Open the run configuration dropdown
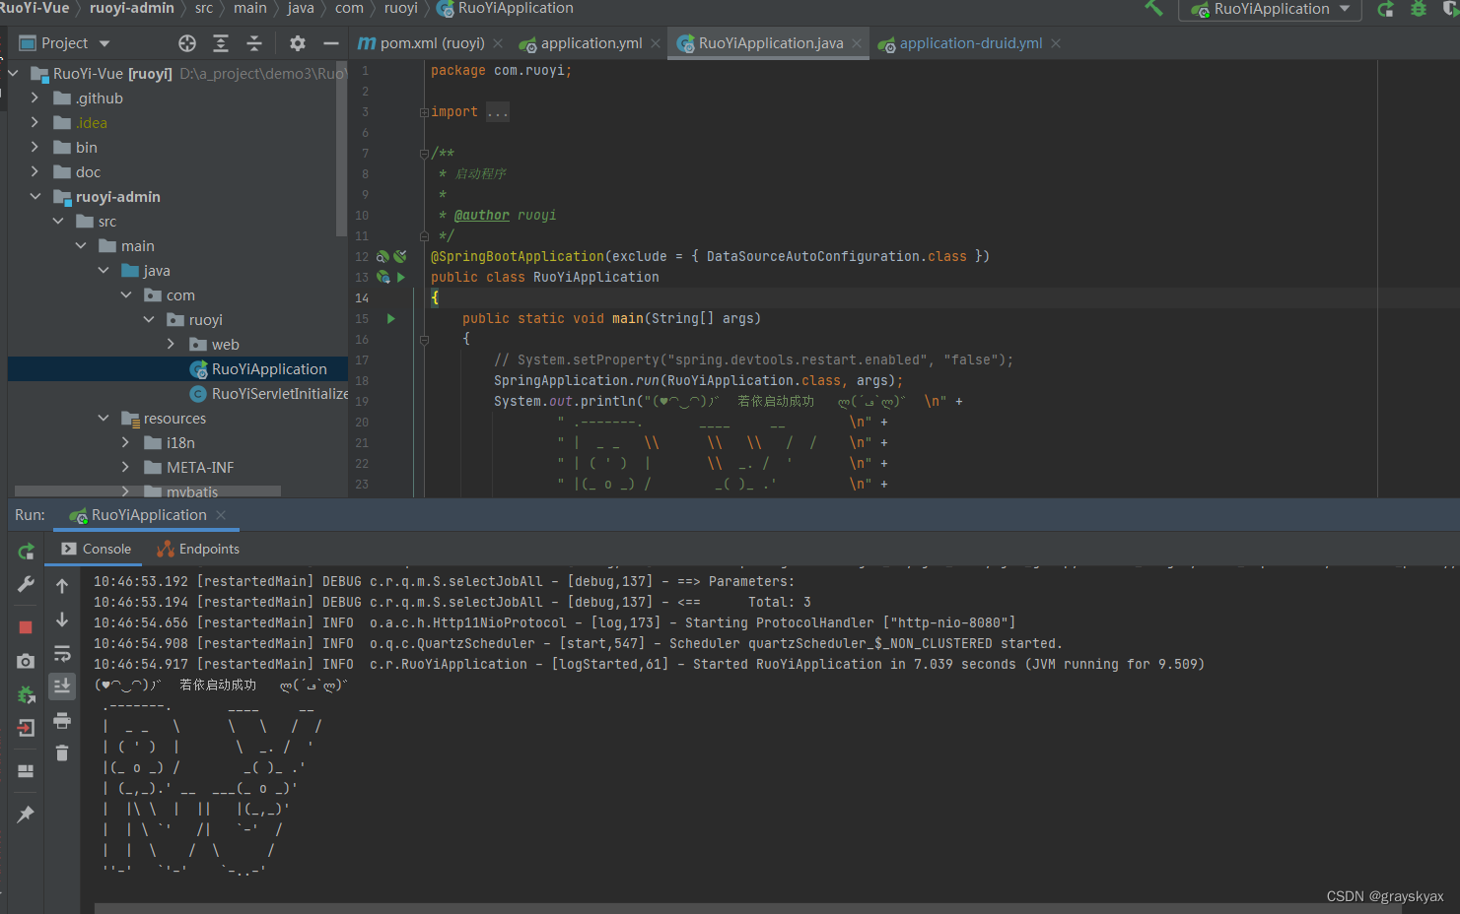Viewport: 1460px width, 914px height. coord(1270,9)
